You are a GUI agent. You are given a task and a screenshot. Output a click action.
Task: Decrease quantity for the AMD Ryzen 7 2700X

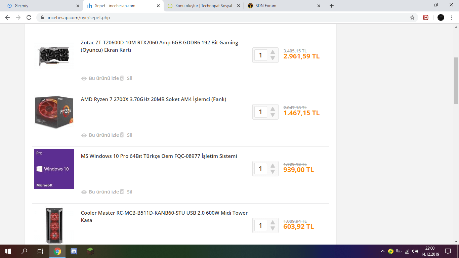[x=273, y=115]
